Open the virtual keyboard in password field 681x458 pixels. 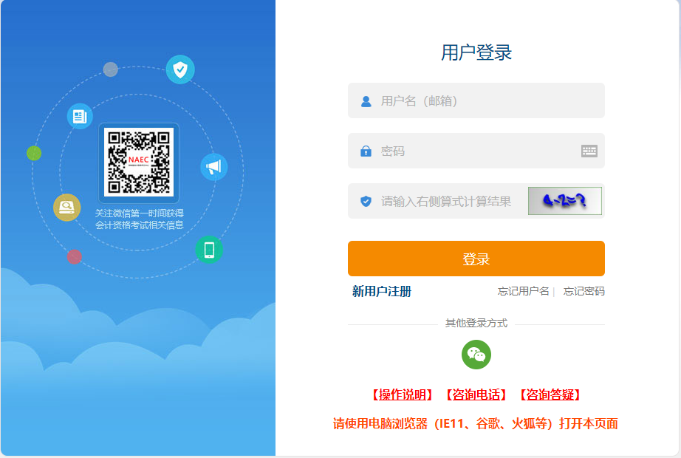click(x=589, y=151)
